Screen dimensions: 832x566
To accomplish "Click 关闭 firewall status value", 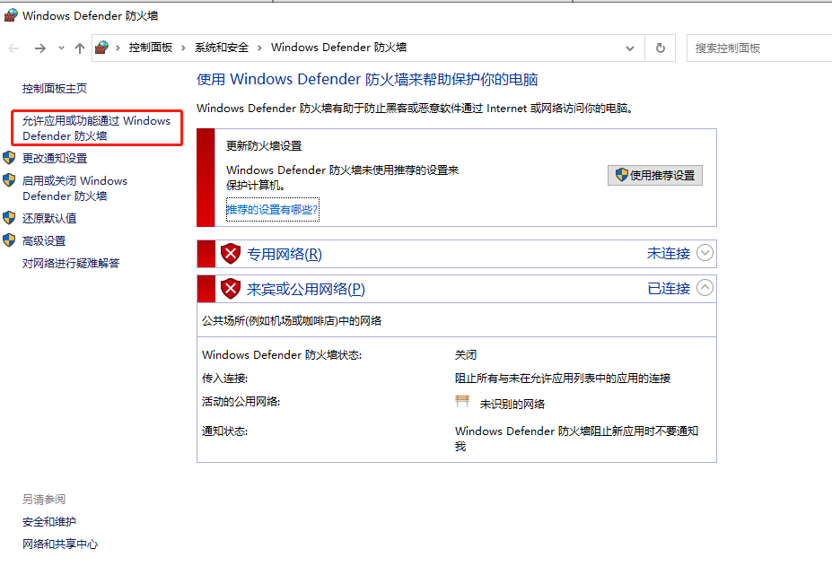I will point(465,355).
